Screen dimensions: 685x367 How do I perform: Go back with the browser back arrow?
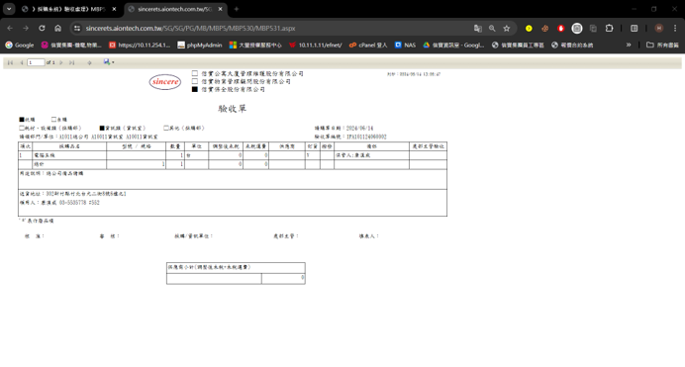click(x=10, y=28)
